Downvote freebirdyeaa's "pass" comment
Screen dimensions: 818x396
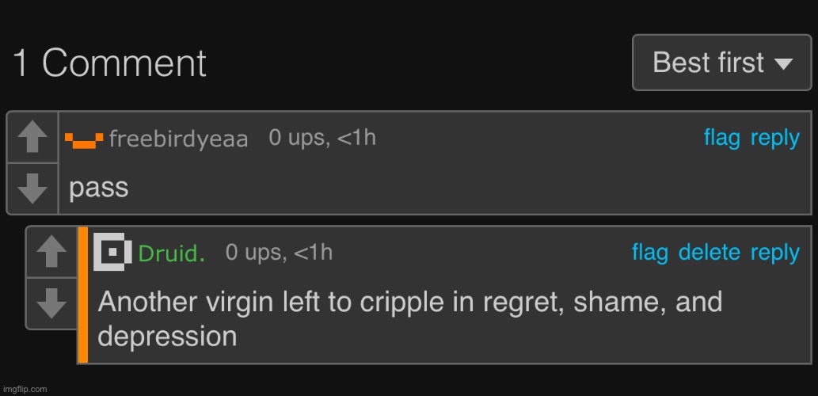tap(32, 188)
